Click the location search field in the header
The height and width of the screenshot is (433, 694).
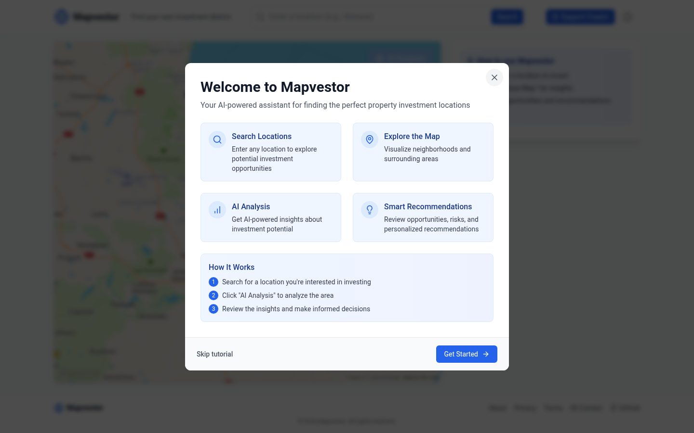369,17
